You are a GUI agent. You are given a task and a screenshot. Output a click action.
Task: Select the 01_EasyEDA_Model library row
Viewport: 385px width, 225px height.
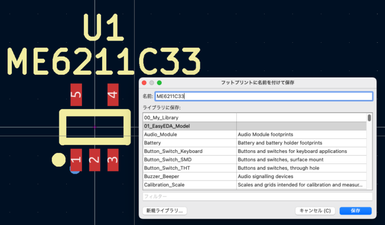click(x=189, y=126)
